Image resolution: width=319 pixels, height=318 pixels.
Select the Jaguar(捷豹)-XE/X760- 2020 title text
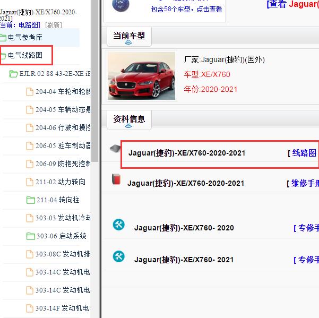coord(184,228)
